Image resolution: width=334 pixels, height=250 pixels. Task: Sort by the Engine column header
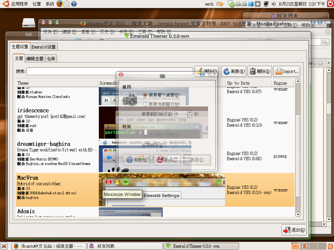tap(283, 83)
